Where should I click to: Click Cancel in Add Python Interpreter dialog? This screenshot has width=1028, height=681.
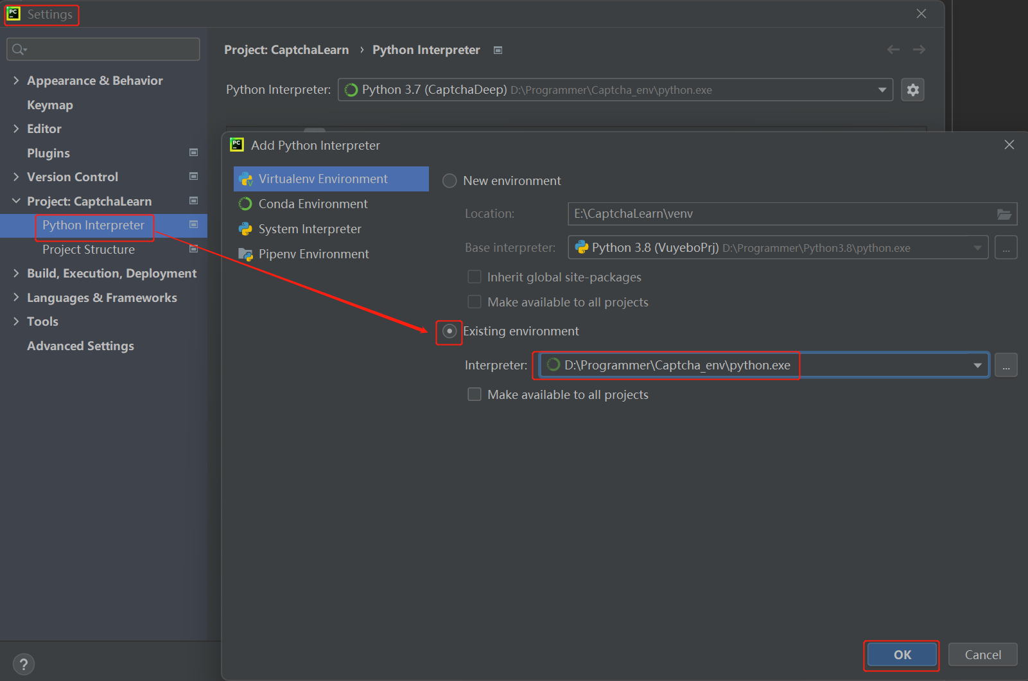pyautogui.click(x=982, y=655)
